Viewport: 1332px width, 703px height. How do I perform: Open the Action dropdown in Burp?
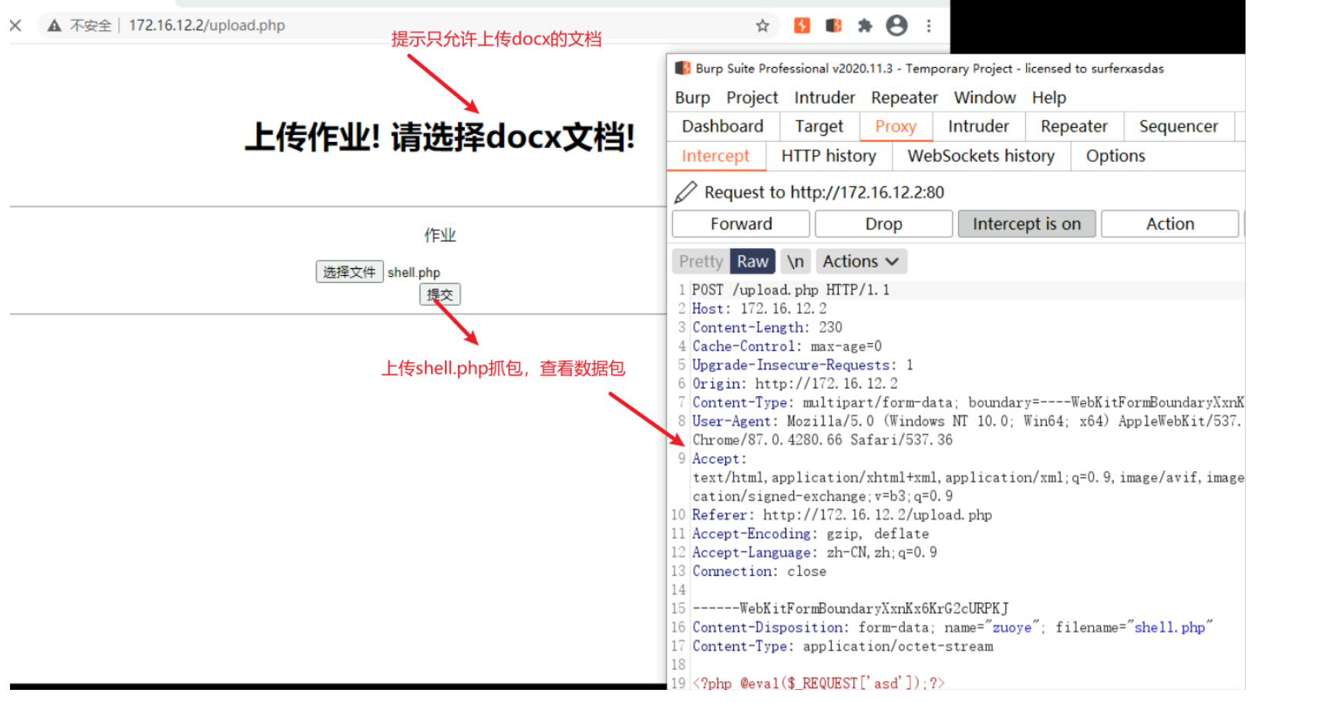click(x=1169, y=224)
